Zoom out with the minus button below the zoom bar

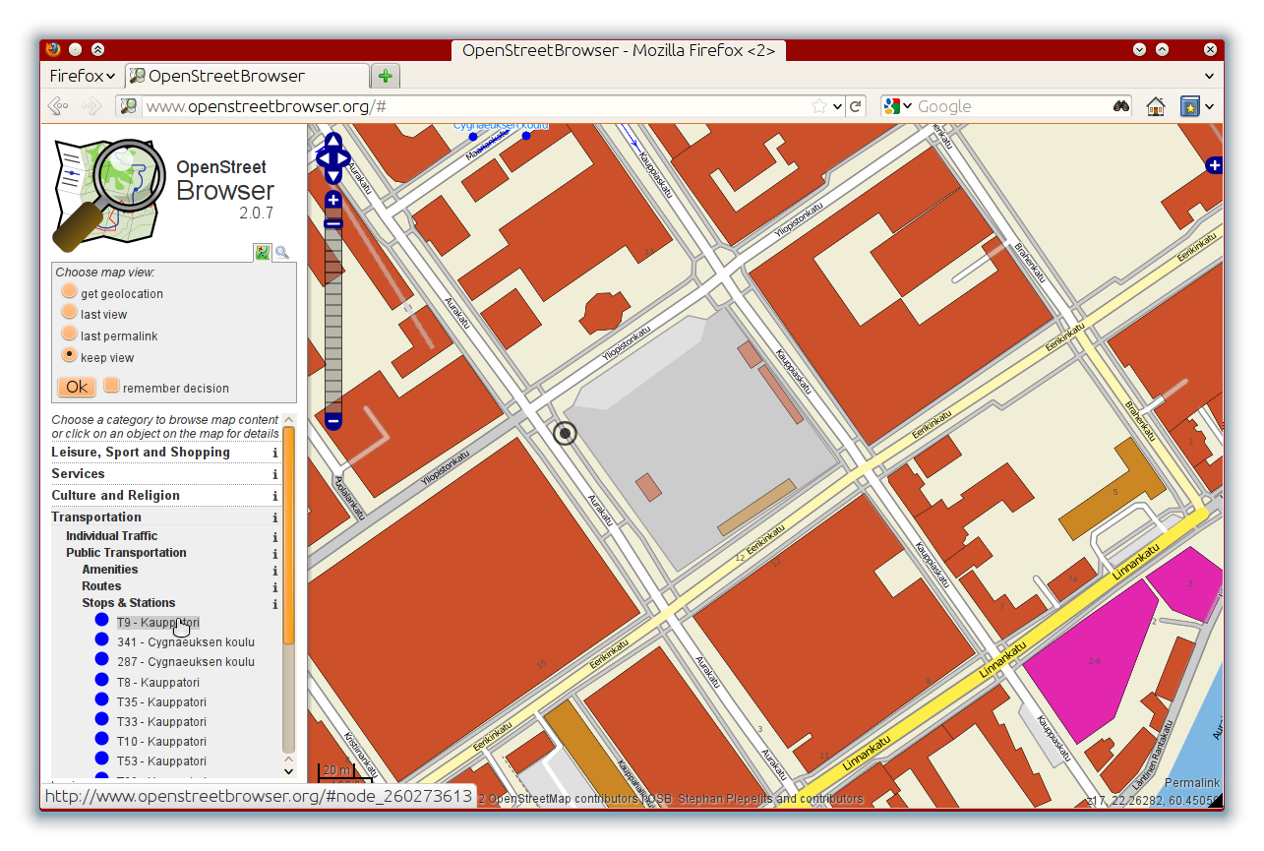(x=333, y=421)
